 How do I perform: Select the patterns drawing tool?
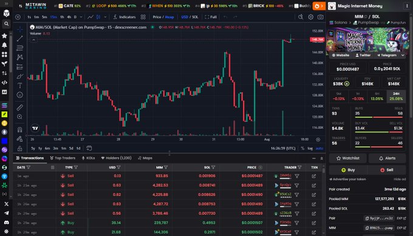coord(20,58)
